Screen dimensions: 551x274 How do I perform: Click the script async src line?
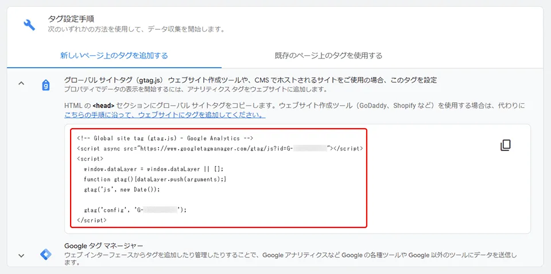220,148
